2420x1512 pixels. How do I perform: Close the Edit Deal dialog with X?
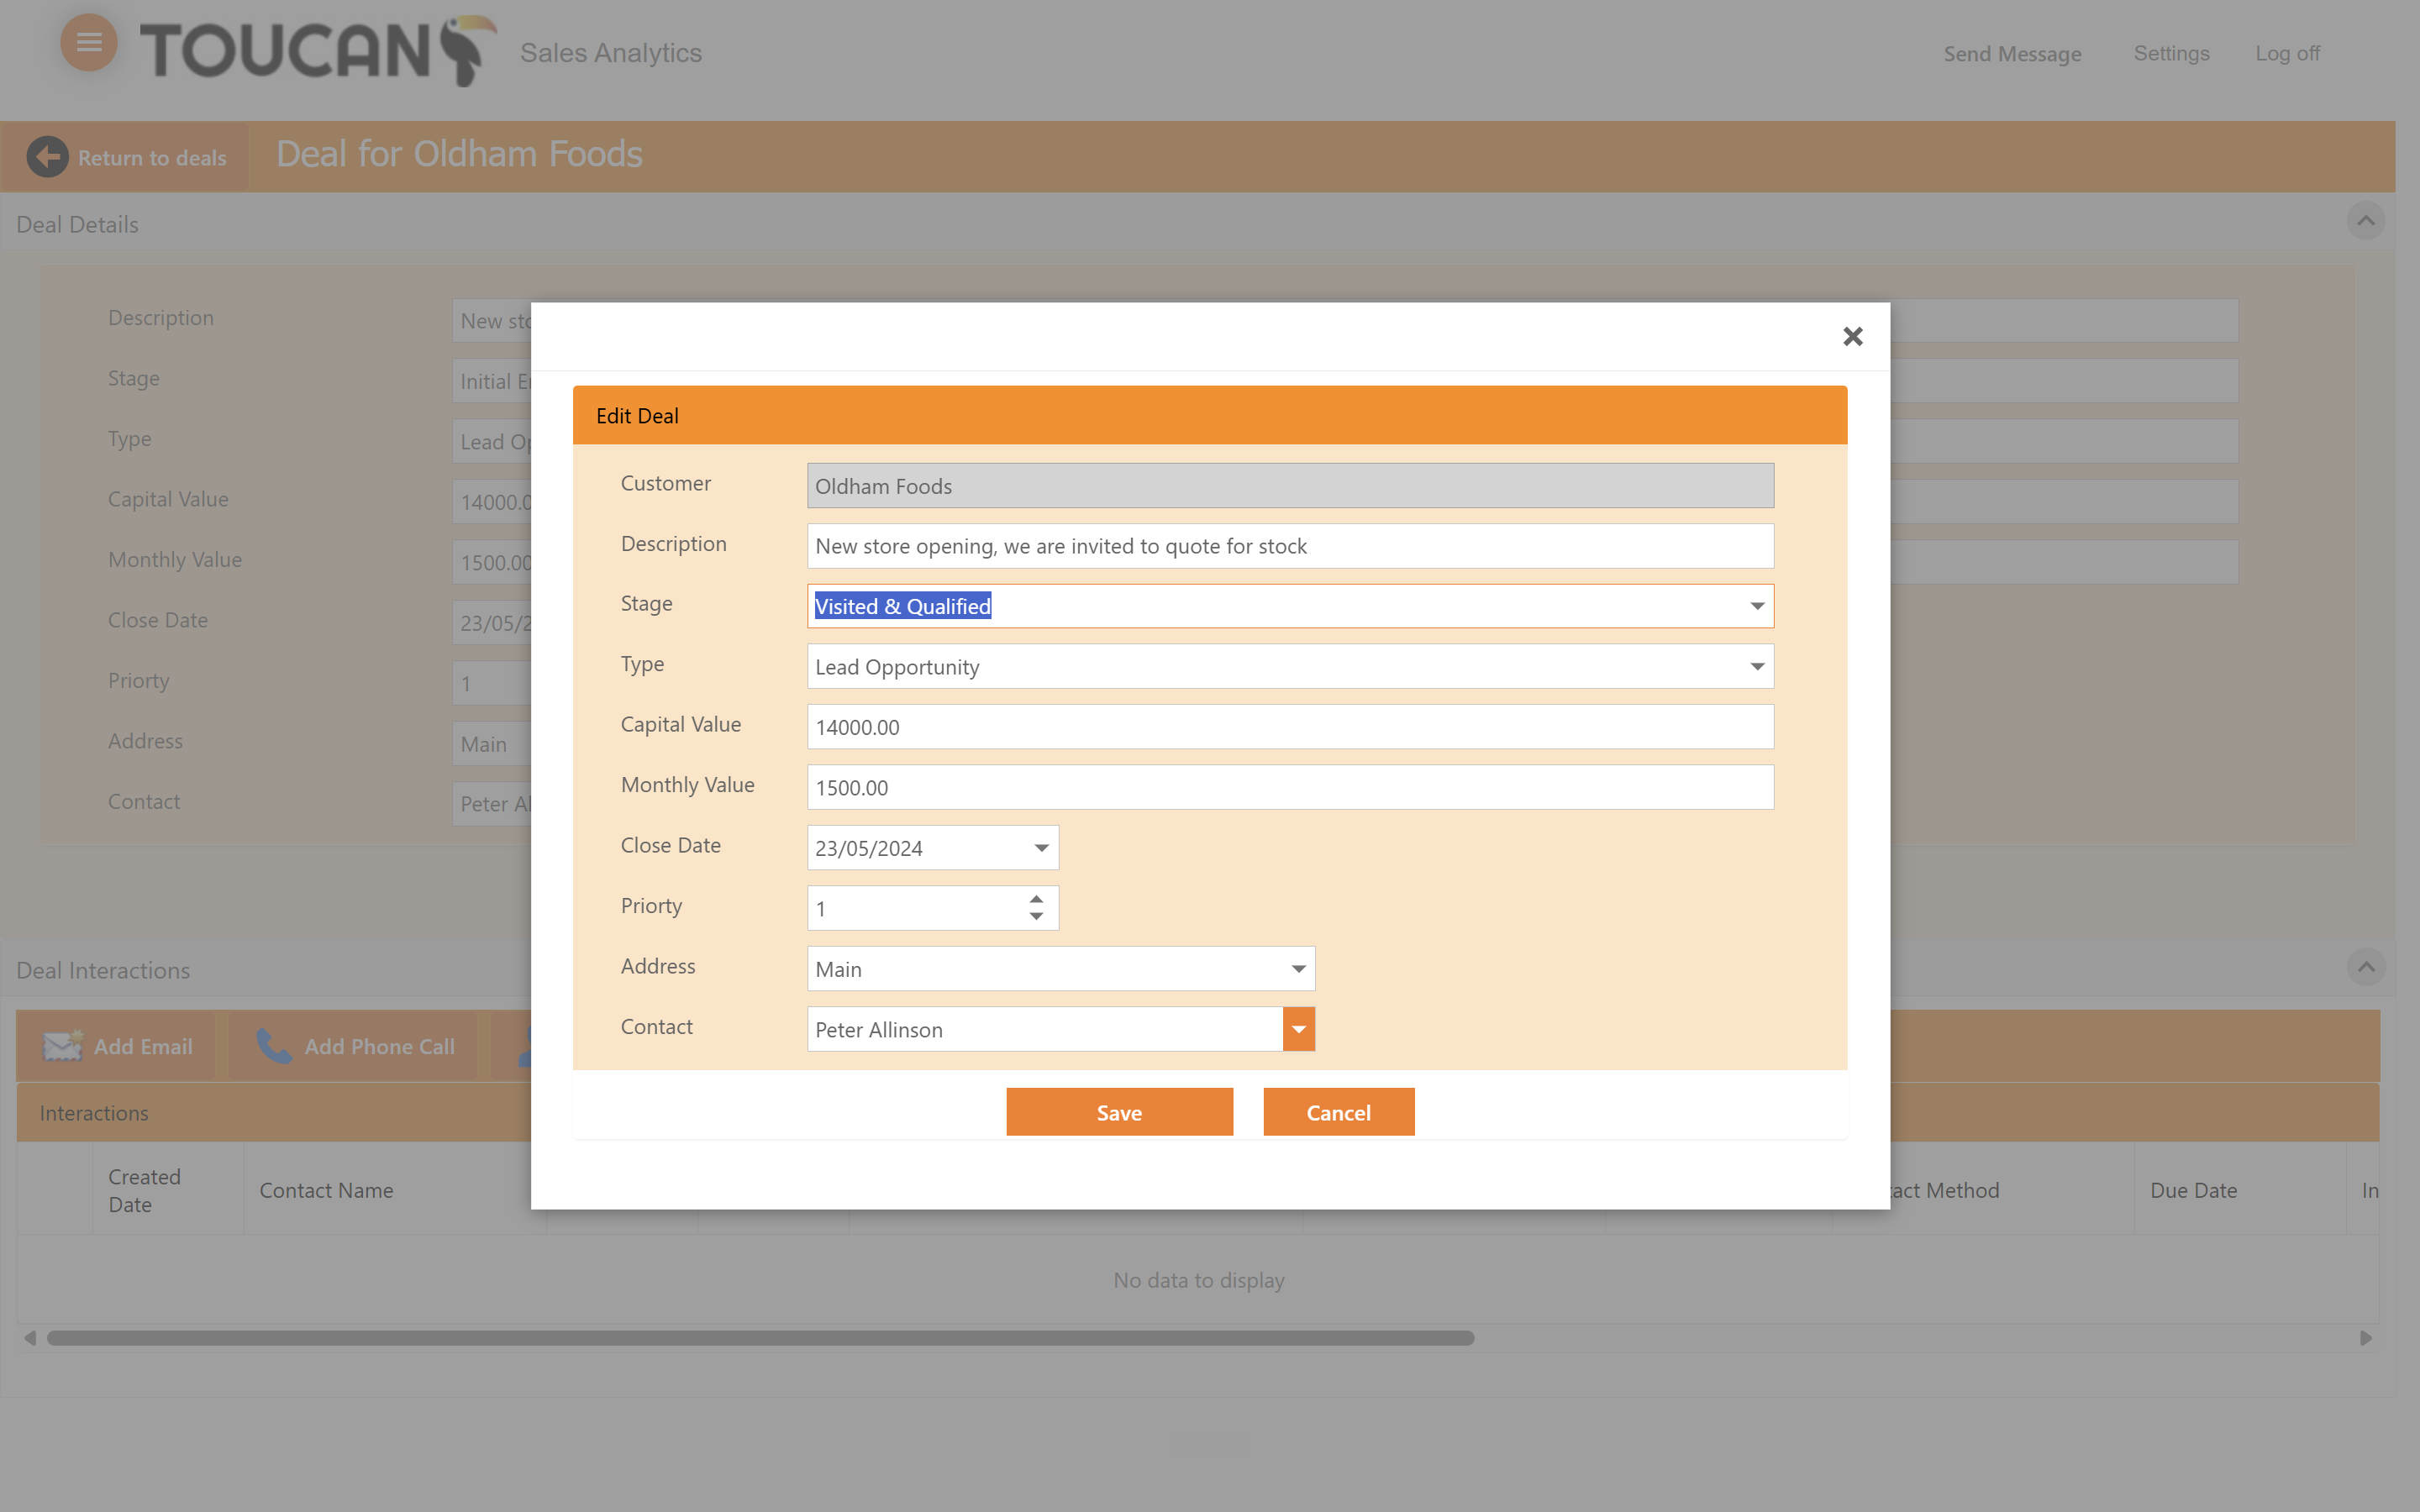pyautogui.click(x=1852, y=336)
